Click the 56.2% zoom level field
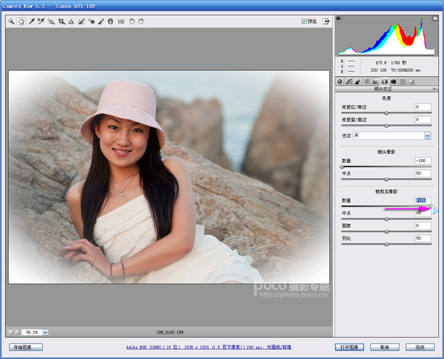 click(x=32, y=332)
